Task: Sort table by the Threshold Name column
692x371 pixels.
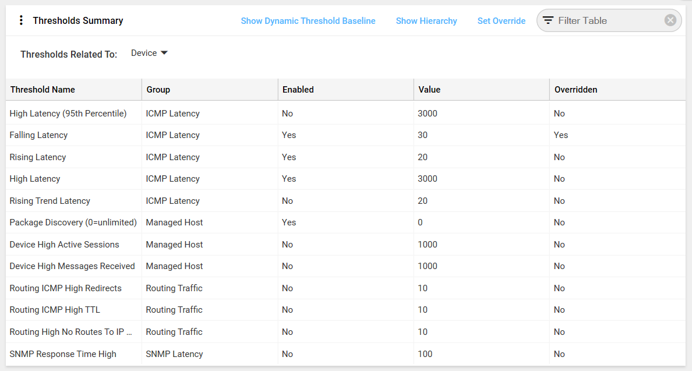Action: click(x=41, y=89)
